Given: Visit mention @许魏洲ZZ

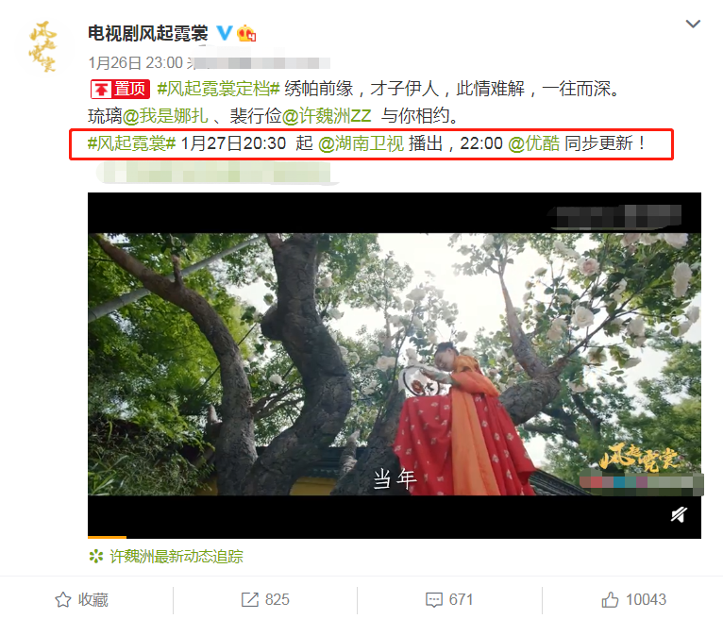Looking at the screenshot, I should [327, 116].
